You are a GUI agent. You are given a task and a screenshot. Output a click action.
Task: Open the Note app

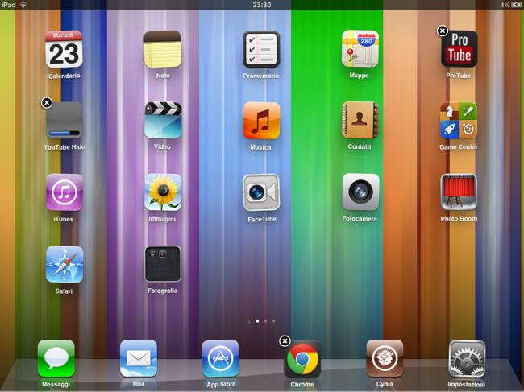(163, 49)
